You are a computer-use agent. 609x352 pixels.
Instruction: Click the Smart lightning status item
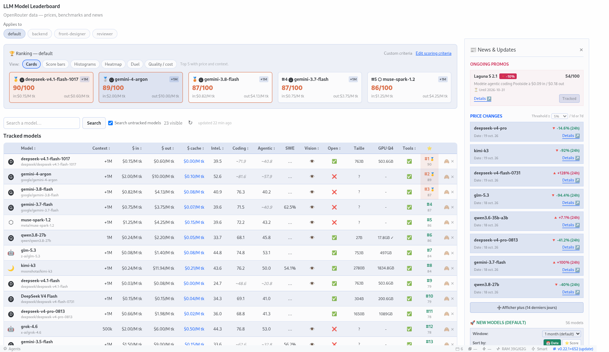click(539, 349)
